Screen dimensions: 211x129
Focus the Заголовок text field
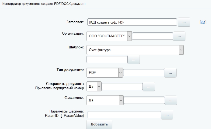[x=132, y=22]
